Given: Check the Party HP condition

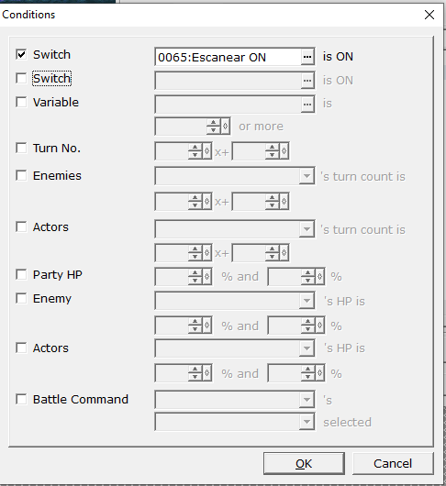Looking at the screenshot, I should tap(21, 274).
